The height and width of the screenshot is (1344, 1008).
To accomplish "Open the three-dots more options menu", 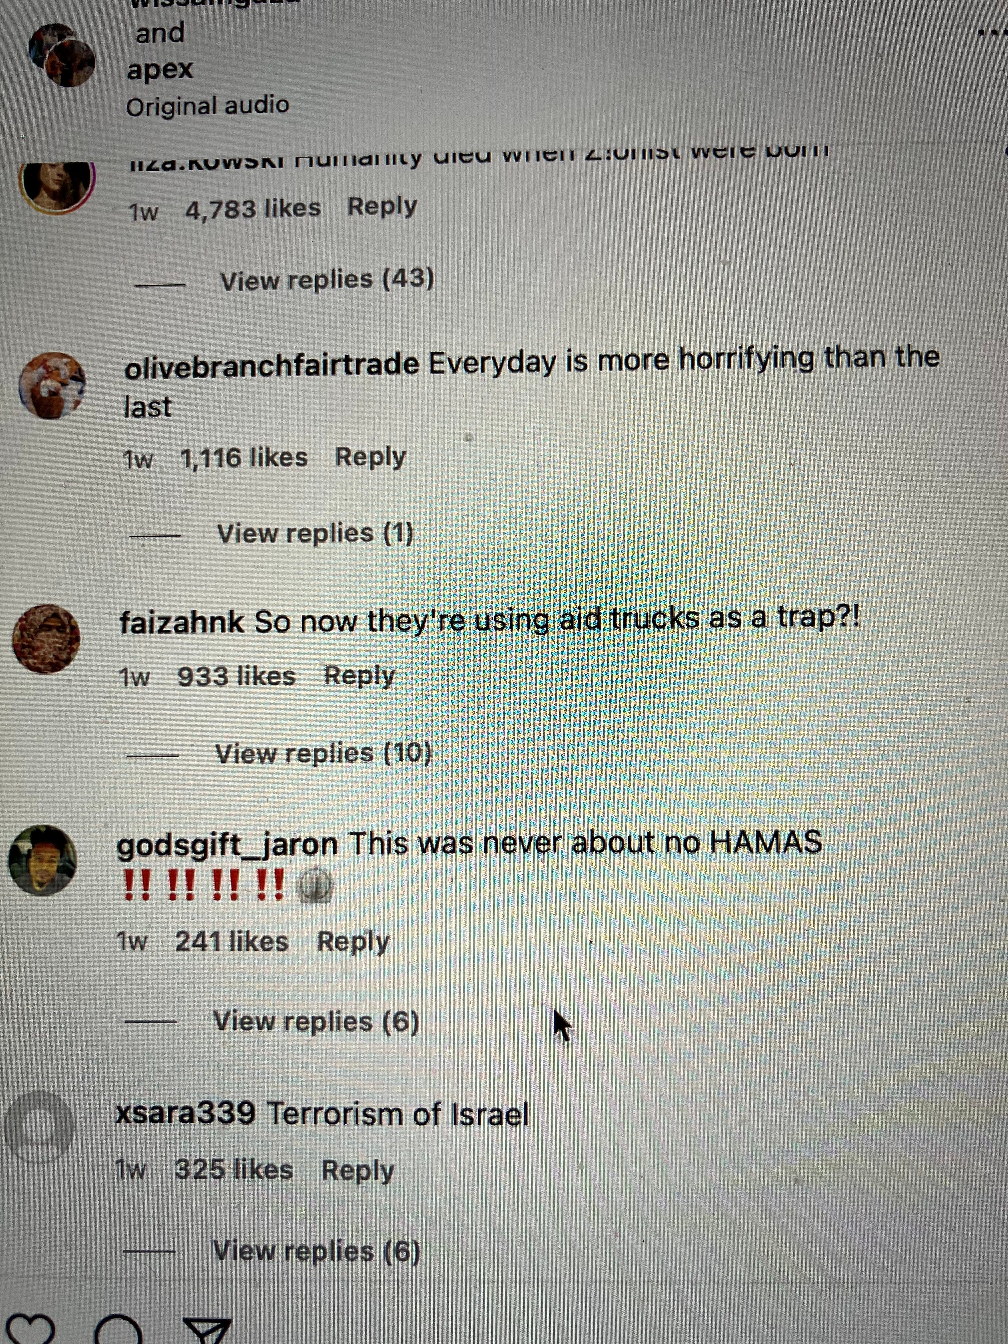I will click(x=992, y=33).
